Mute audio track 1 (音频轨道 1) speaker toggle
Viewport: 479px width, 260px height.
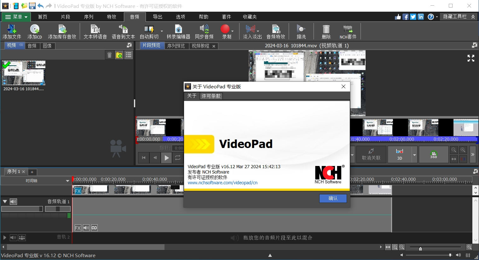point(13,202)
